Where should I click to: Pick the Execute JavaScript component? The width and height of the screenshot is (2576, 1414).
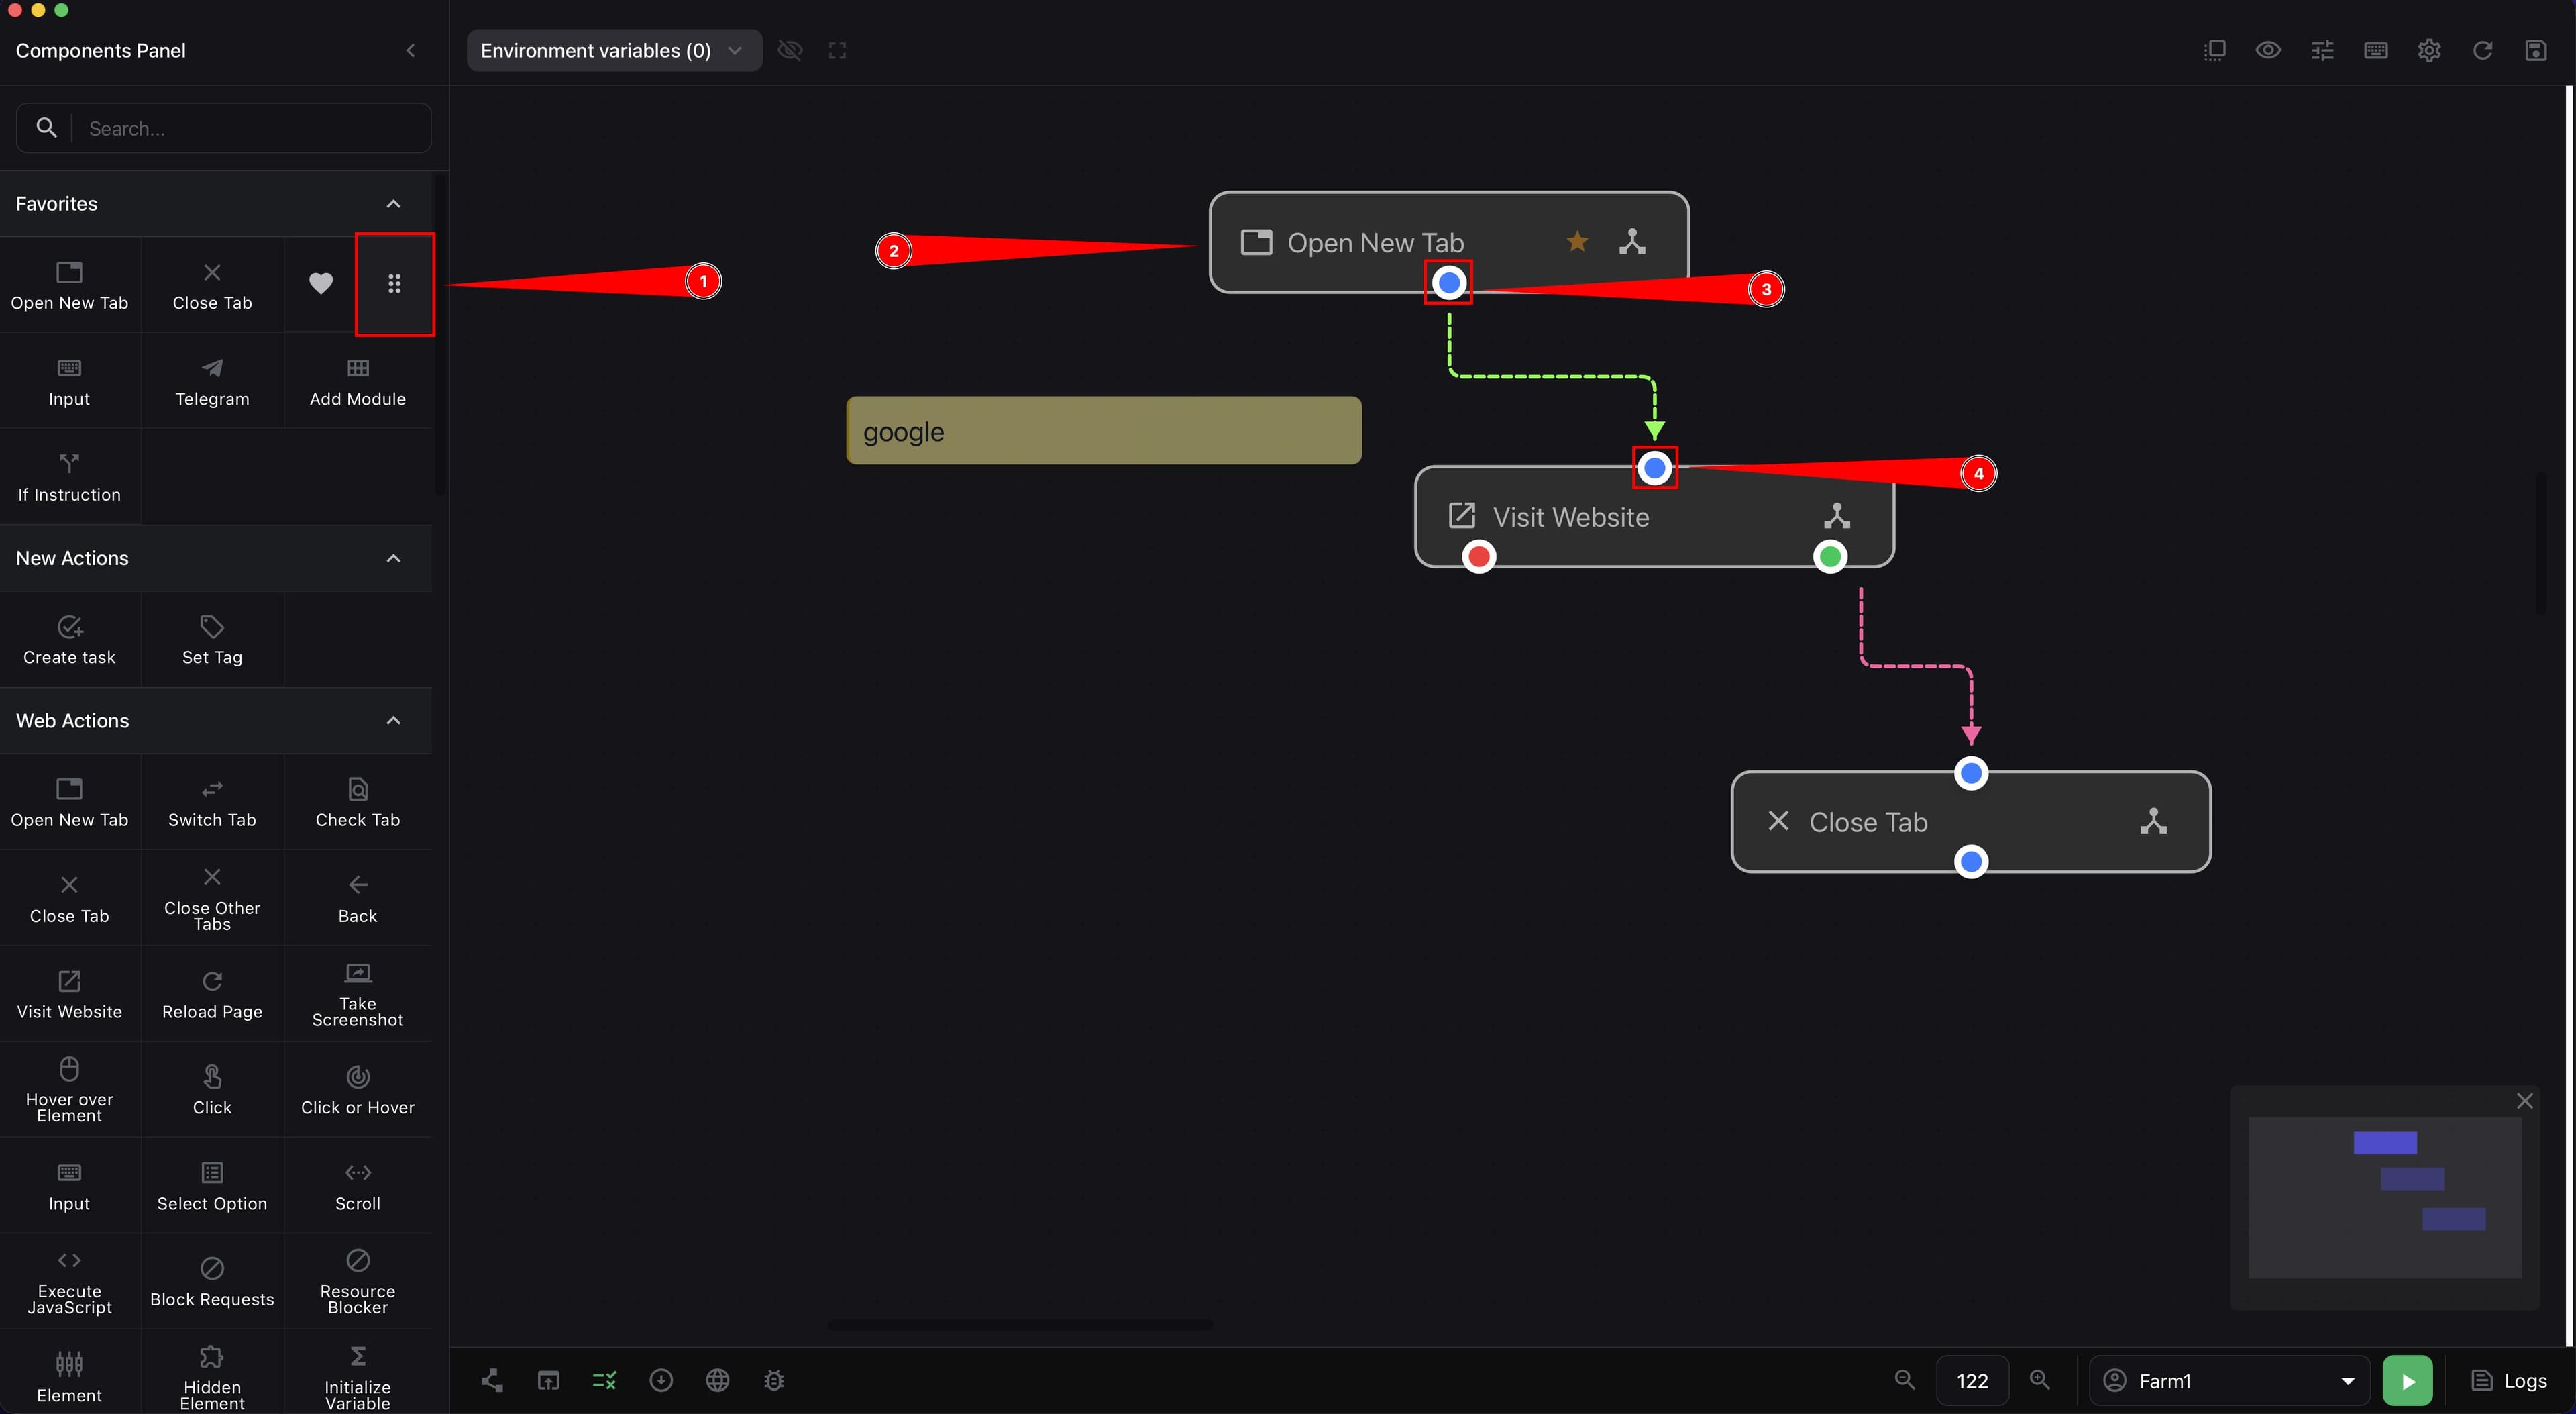click(x=70, y=1282)
